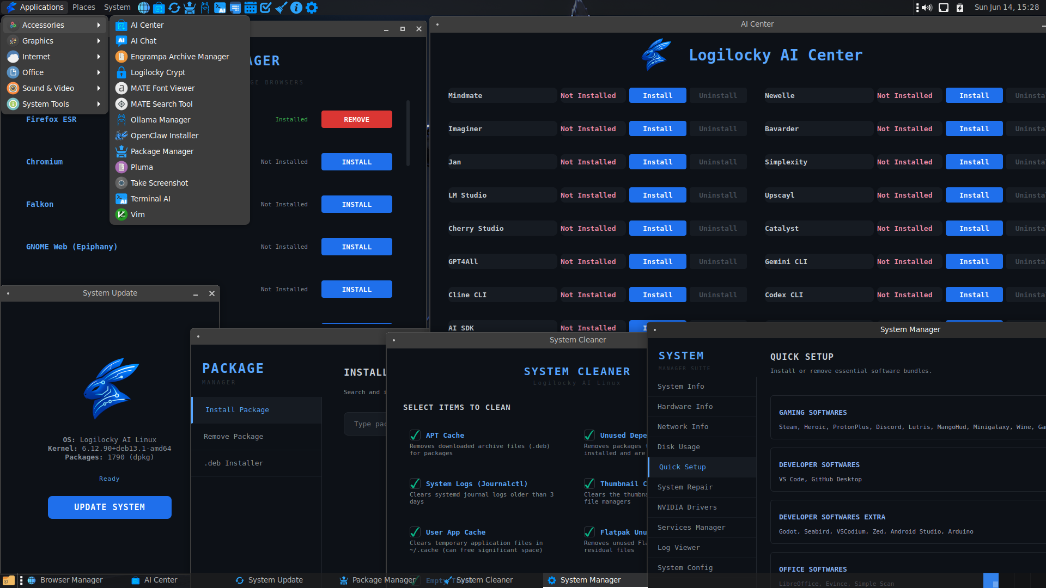Click workspace switcher in bottom panel
The width and height of the screenshot is (1046, 588).
pyautogui.click(x=991, y=580)
